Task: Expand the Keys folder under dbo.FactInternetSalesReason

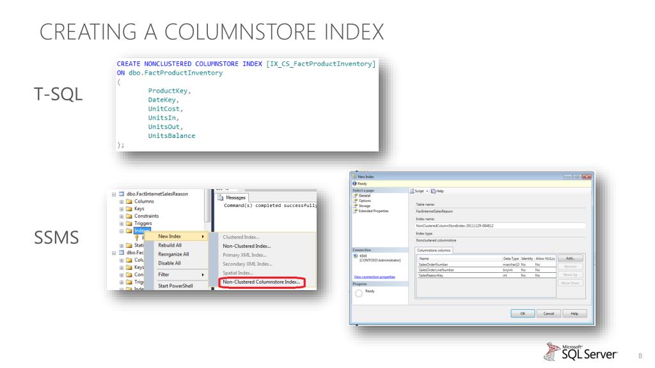Action: [122, 209]
